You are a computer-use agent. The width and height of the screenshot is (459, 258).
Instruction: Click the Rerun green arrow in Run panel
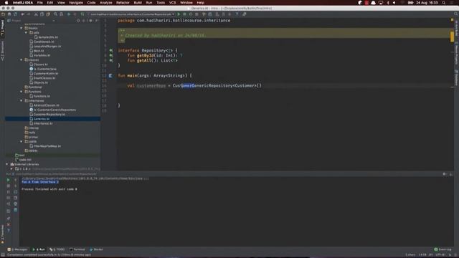(8, 180)
